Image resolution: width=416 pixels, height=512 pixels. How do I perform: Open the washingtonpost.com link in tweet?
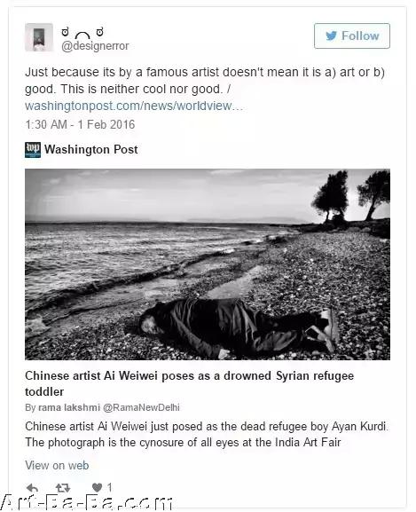pos(134,106)
